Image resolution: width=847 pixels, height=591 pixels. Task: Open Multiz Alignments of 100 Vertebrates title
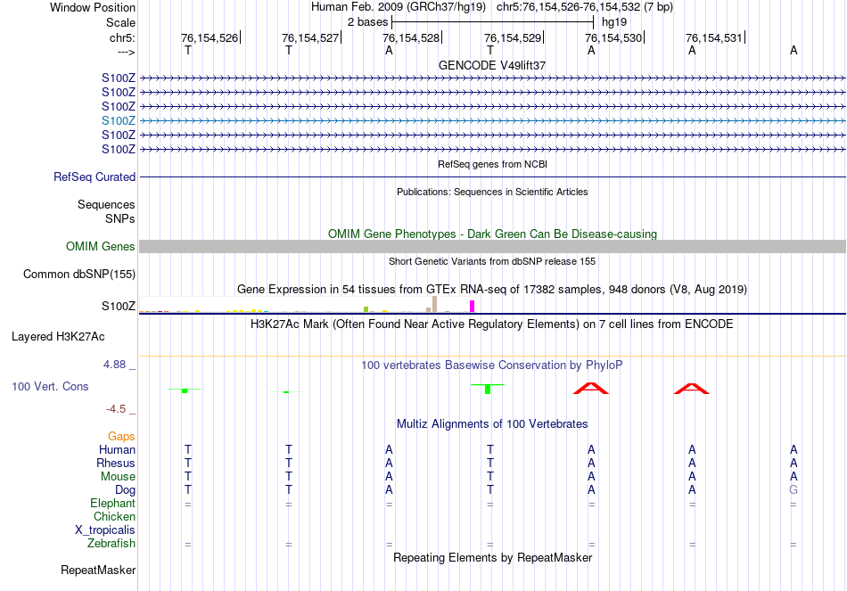click(x=492, y=424)
